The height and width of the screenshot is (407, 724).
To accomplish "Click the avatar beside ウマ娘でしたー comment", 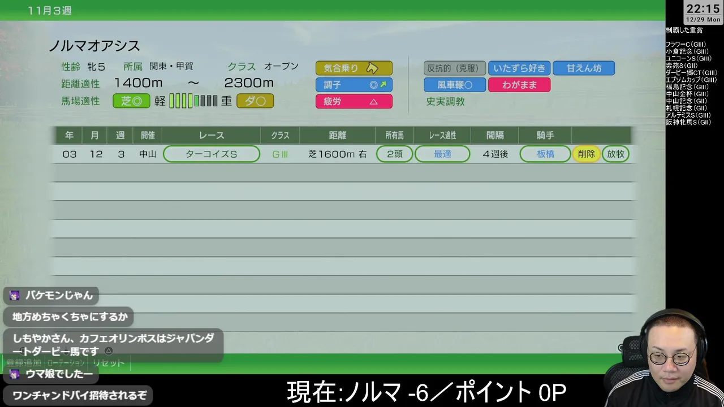I will coord(15,374).
